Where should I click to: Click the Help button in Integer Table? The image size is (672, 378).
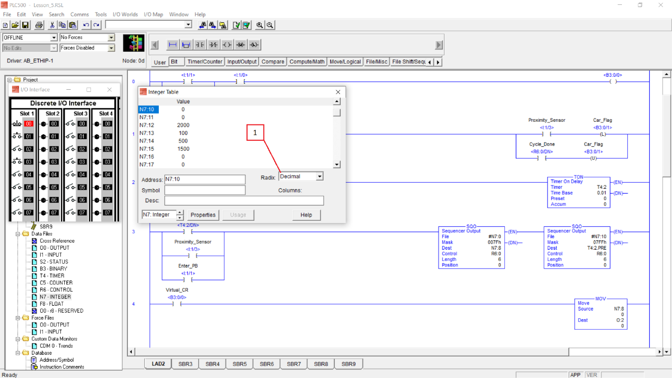306,215
